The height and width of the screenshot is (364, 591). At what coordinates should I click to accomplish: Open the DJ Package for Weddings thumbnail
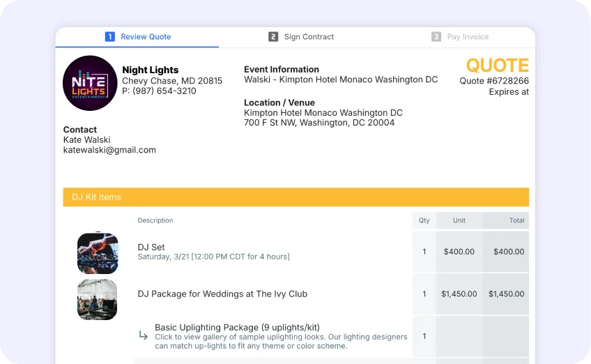[98, 299]
